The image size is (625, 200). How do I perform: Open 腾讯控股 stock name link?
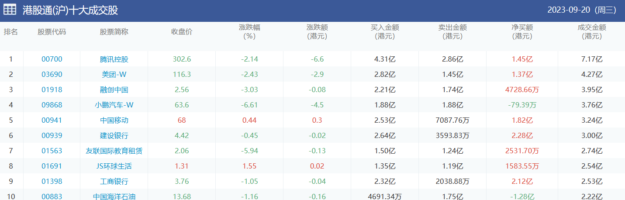click(x=114, y=59)
